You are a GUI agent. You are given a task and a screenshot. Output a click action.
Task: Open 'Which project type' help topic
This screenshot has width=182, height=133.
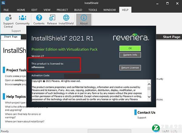pos(16,103)
